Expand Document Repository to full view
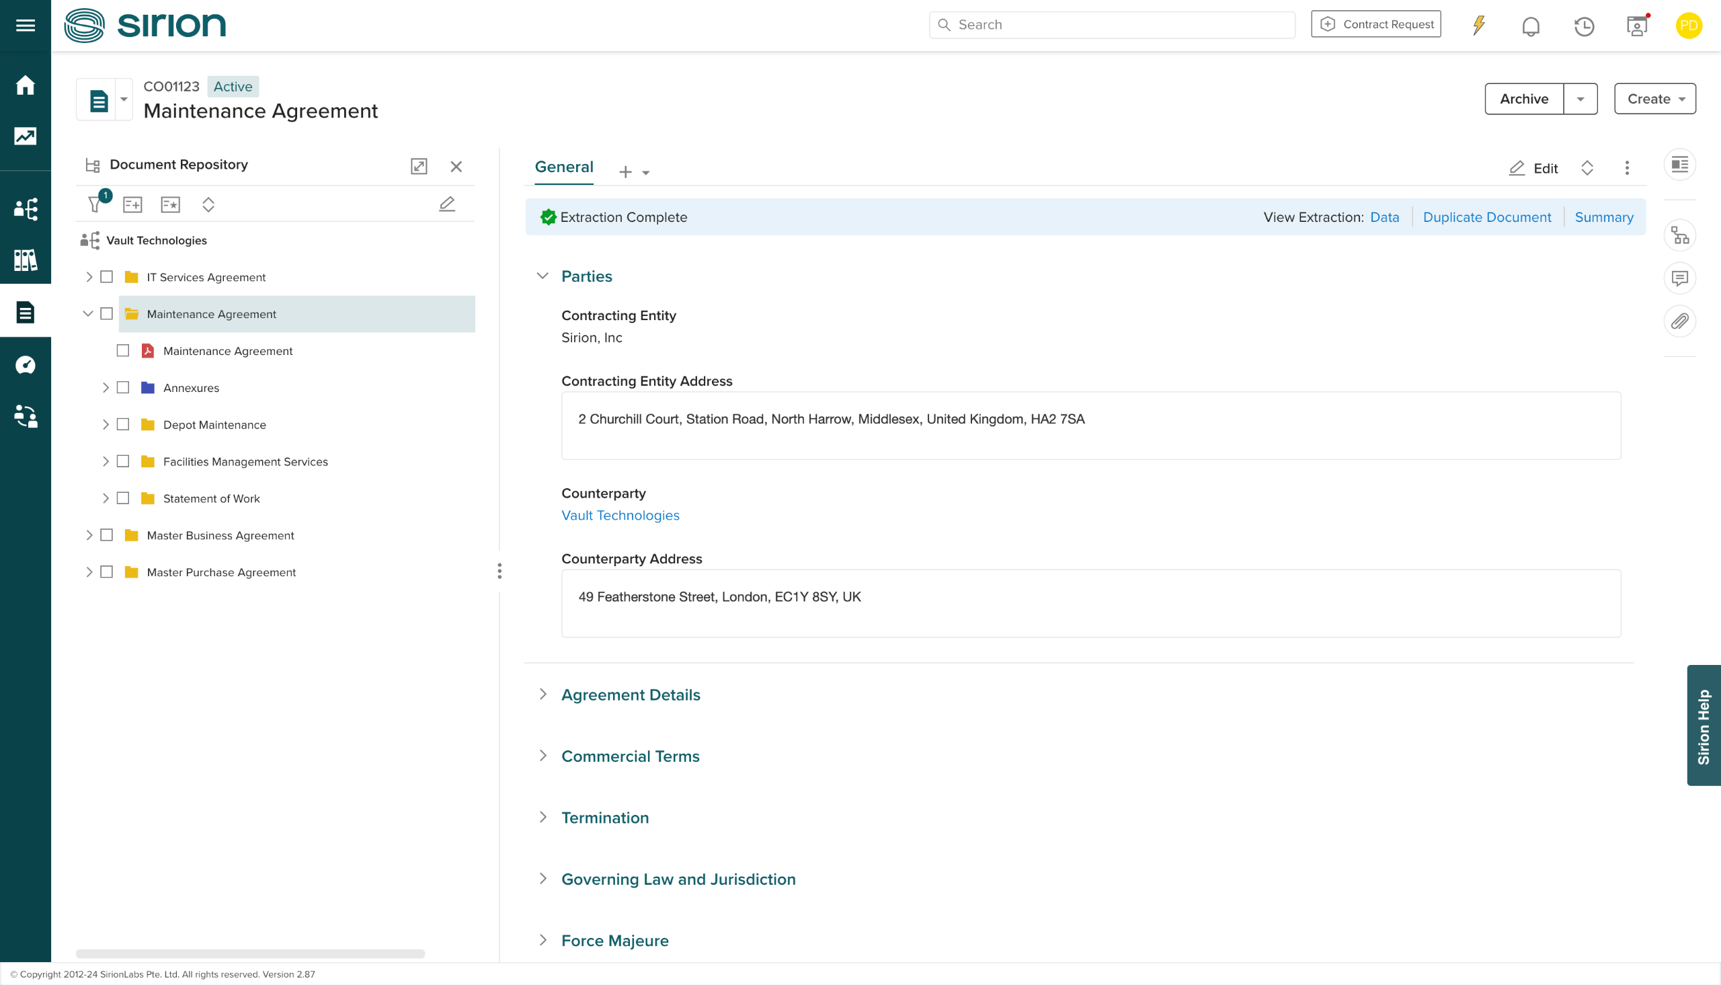Image resolution: width=1721 pixels, height=985 pixels. click(x=419, y=167)
